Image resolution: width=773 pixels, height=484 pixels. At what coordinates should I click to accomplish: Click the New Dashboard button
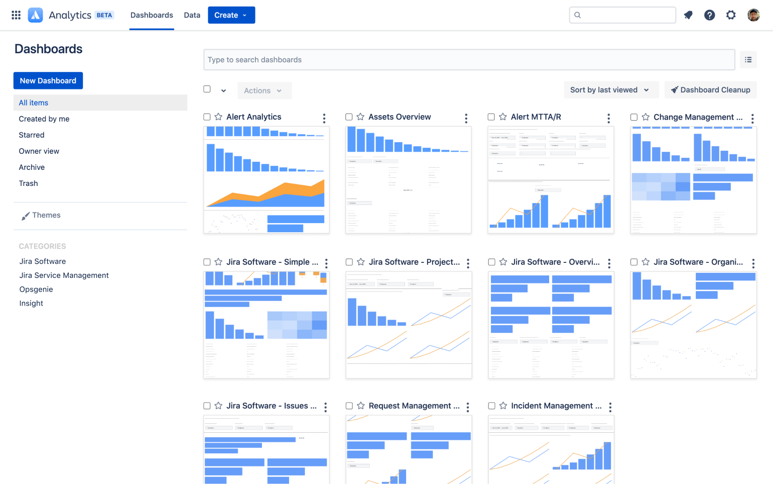[48, 80]
